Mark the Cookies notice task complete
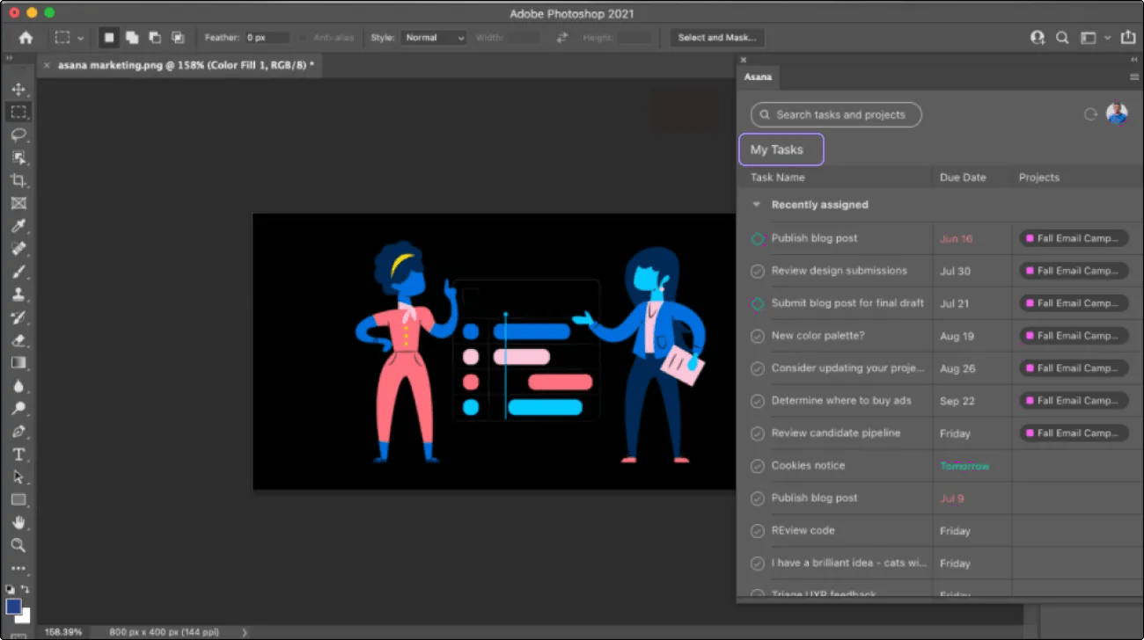This screenshot has width=1144, height=640. click(x=757, y=465)
